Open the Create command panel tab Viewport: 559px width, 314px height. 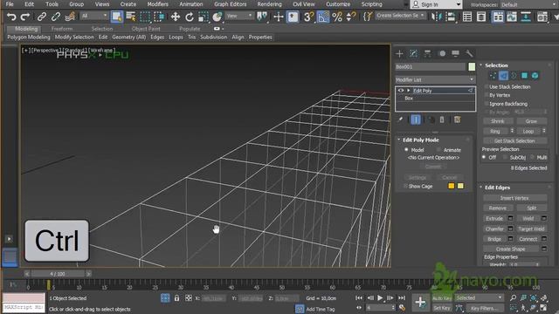pos(399,53)
